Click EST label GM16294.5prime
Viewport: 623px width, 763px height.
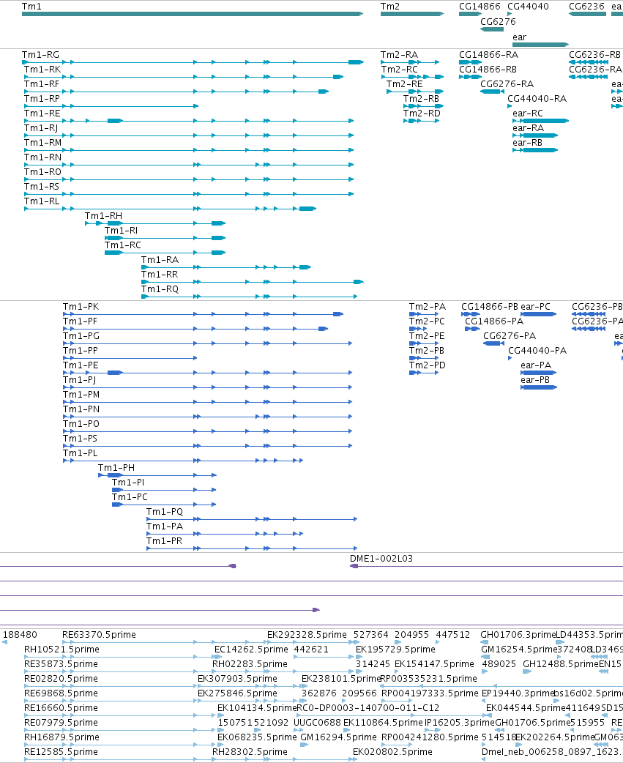[x=338, y=737]
